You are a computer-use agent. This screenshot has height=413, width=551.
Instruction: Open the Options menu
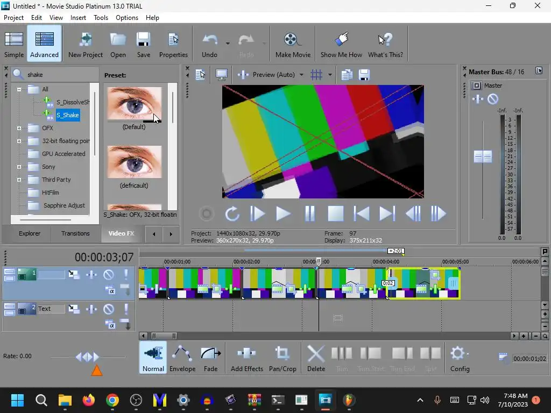[127, 18]
